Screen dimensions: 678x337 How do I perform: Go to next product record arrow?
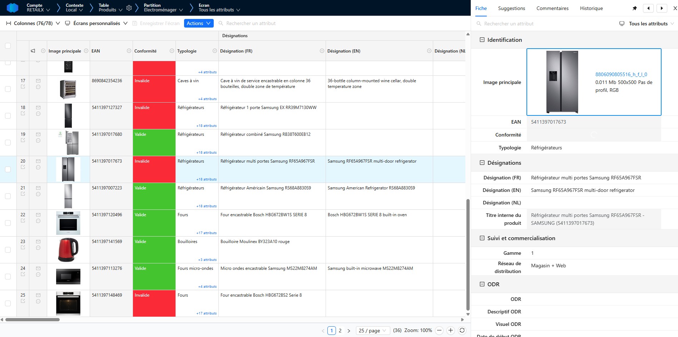tap(662, 8)
